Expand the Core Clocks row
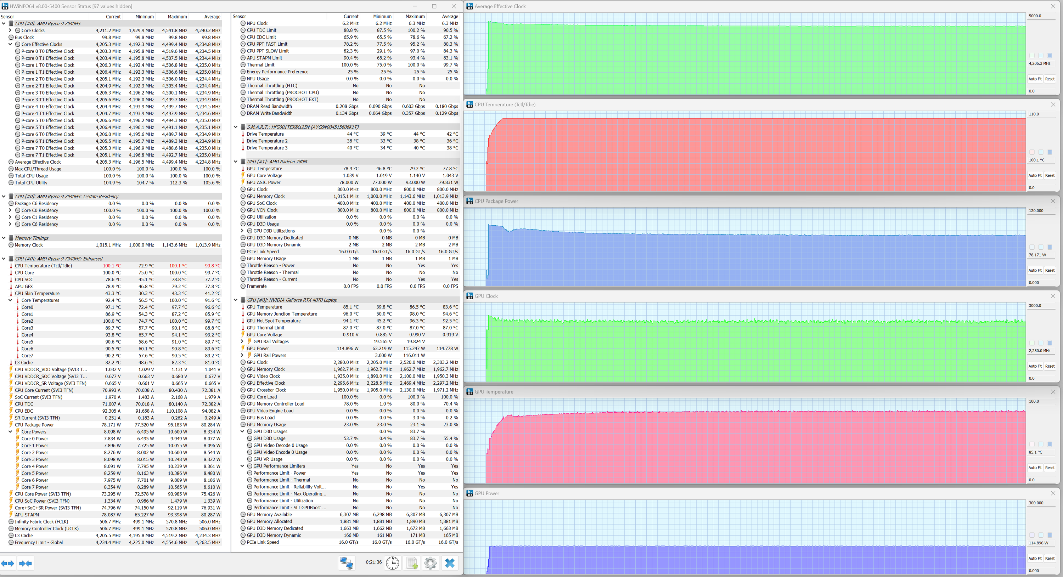 [x=10, y=30]
